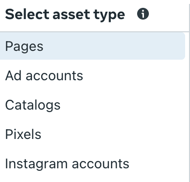The width and height of the screenshot is (190, 182).
Task: Open the Pixels asset type
Action: coord(93,134)
